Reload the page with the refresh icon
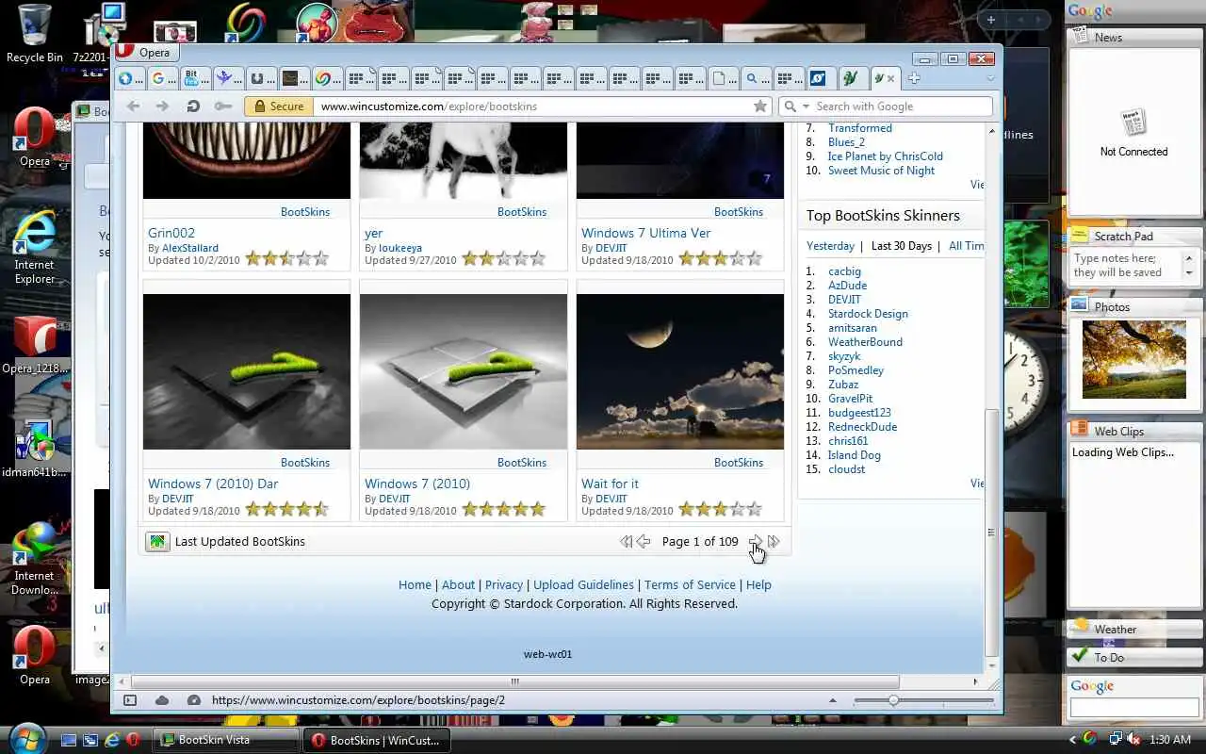The width and height of the screenshot is (1206, 754). click(x=193, y=107)
